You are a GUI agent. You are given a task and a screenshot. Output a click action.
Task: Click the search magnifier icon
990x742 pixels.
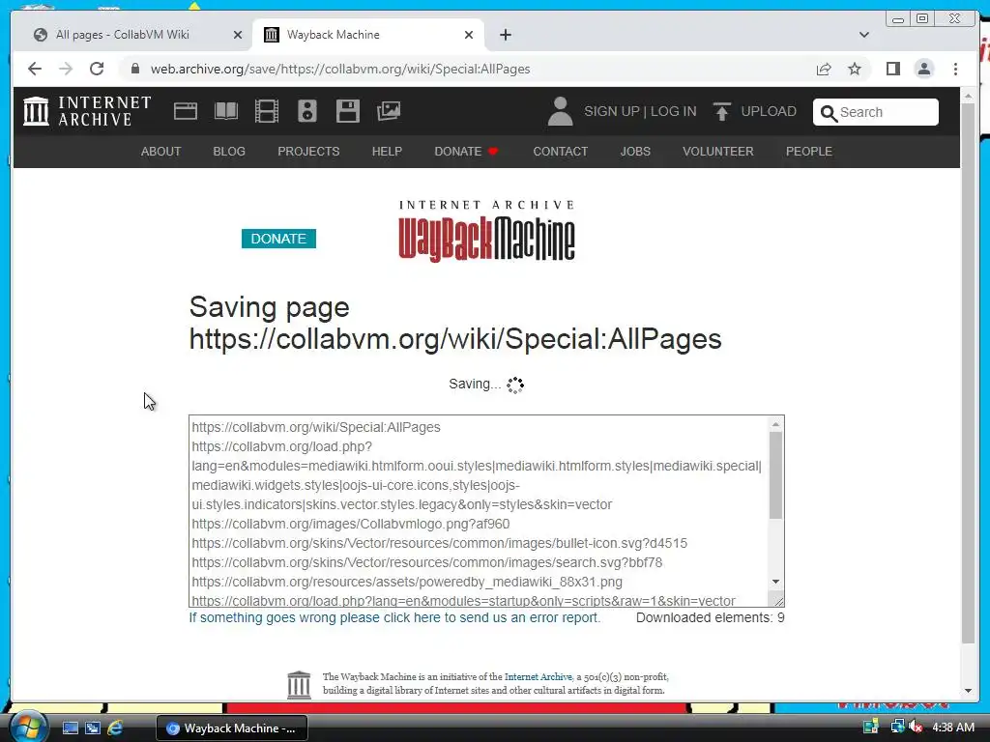click(x=829, y=113)
